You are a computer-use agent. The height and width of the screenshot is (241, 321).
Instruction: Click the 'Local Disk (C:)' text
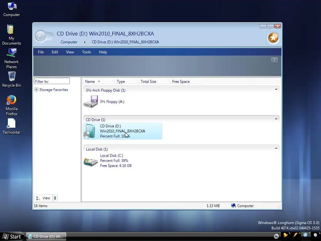click(112, 156)
